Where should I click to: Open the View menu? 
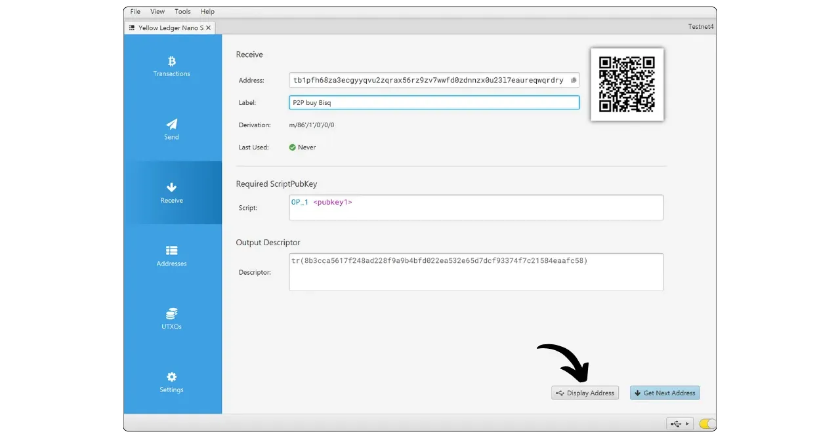pos(157,12)
